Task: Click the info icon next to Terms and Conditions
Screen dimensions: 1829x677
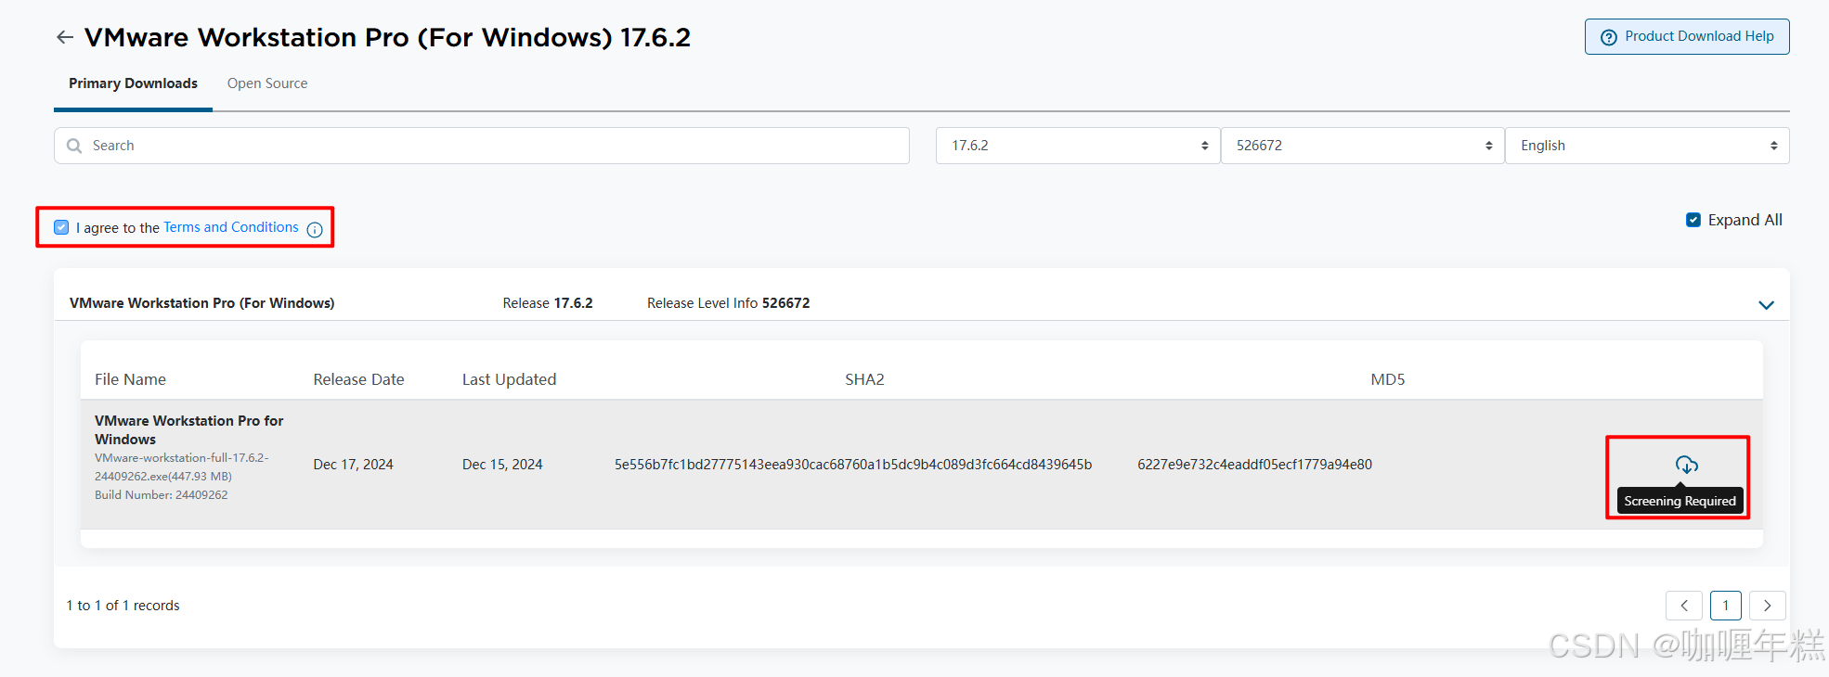Action: (x=315, y=229)
